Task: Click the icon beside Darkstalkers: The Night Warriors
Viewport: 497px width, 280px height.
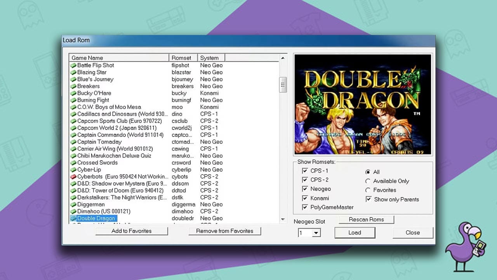Action: click(73, 198)
